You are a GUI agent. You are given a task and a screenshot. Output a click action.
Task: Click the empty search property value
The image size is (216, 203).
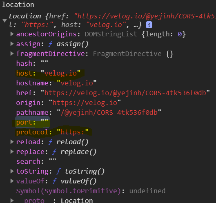(x=53, y=161)
